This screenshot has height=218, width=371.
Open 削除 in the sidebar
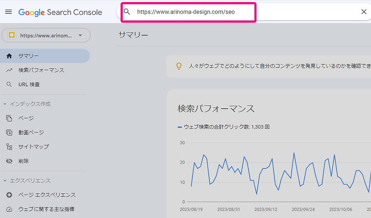tap(45, 161)
